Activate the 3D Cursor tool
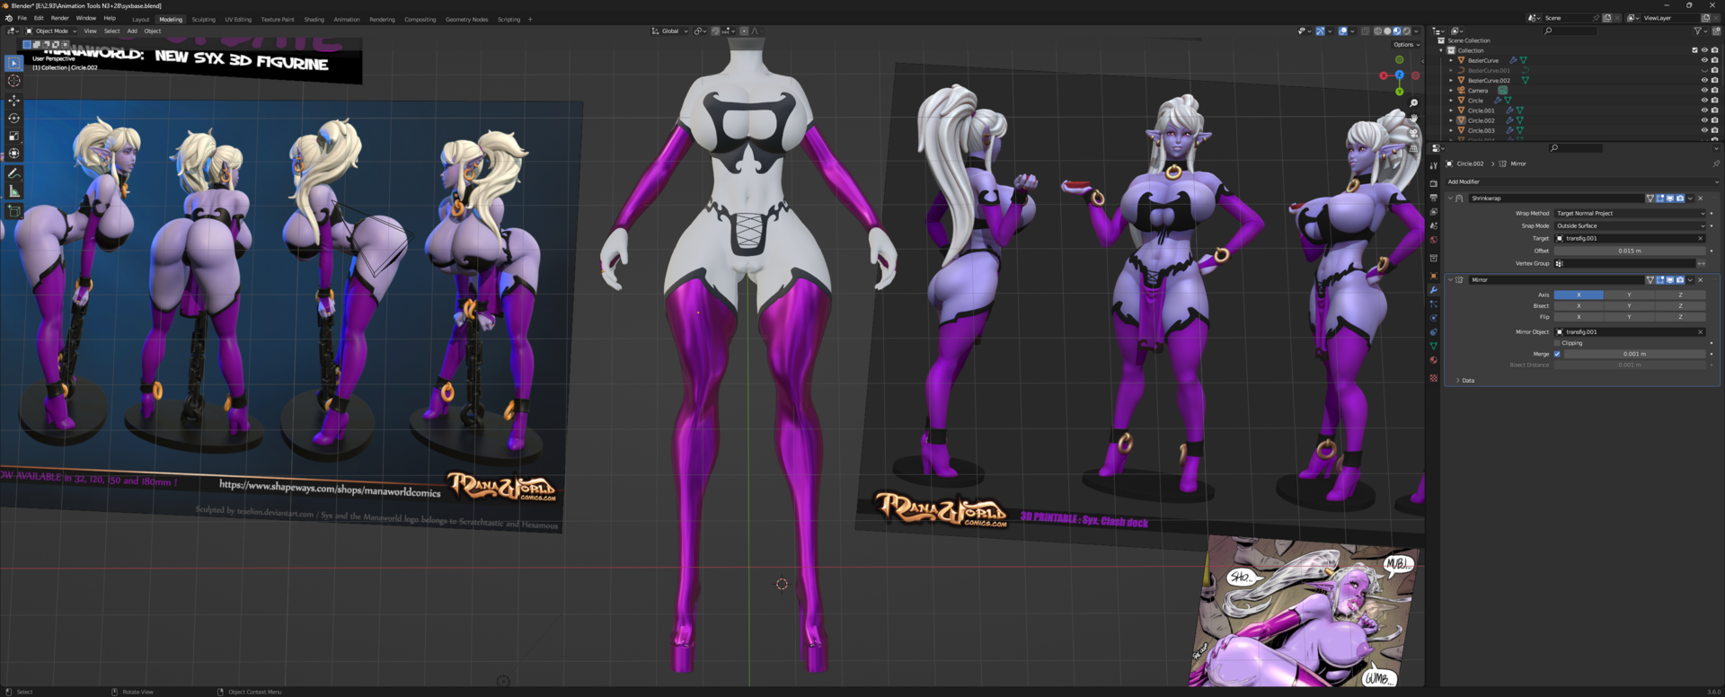 pyautogui.click(x=13, y=81)
